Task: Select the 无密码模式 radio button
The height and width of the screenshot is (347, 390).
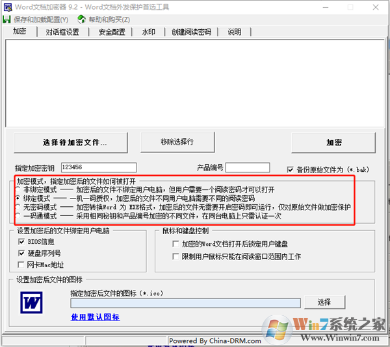Action: click(18, 207)
